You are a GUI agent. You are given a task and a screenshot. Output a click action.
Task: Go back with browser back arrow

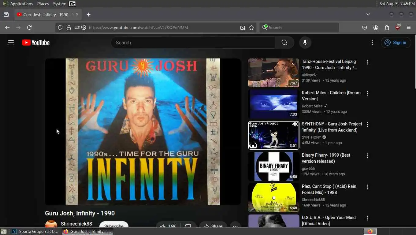pyautogui.click(x=7, y=28)
